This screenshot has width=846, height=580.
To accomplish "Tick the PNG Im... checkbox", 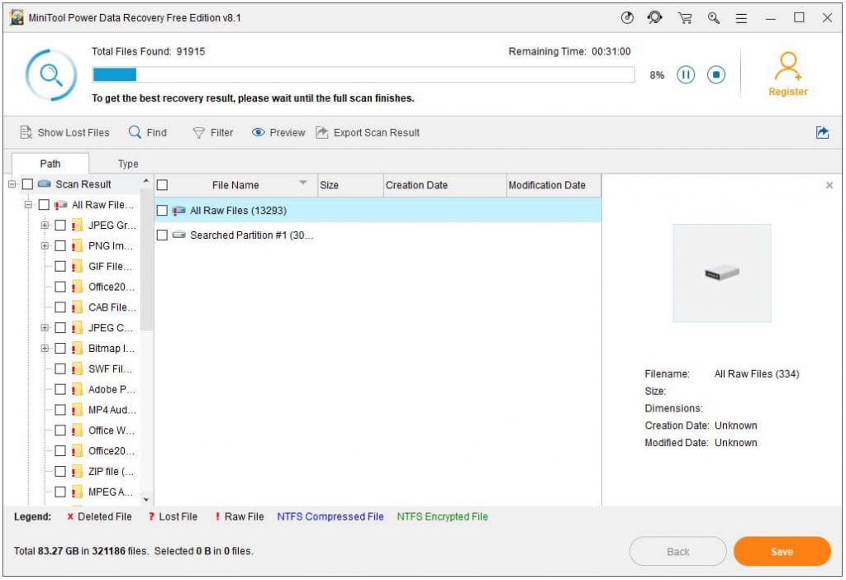I will click(60, 245).
